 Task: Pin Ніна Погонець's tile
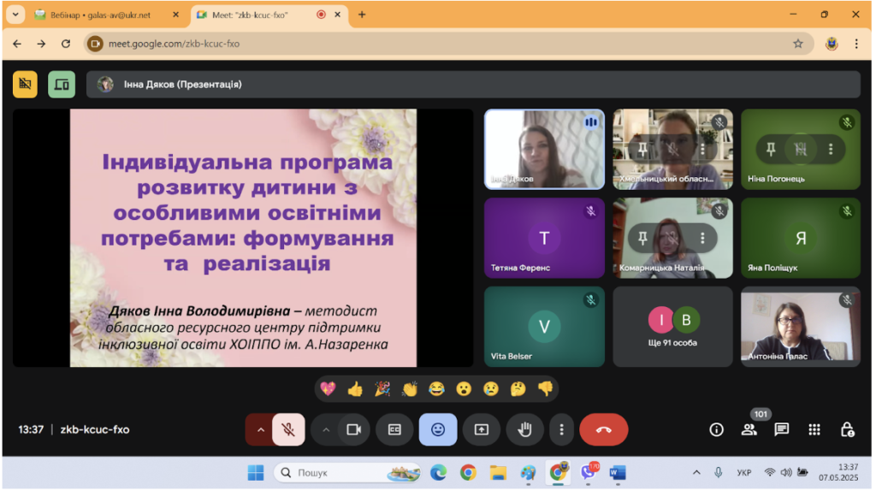click(772, 149)
